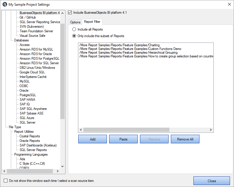Click tree panel scroll up arrow
This screenshot has height=187, width=234.
(62, 13)
